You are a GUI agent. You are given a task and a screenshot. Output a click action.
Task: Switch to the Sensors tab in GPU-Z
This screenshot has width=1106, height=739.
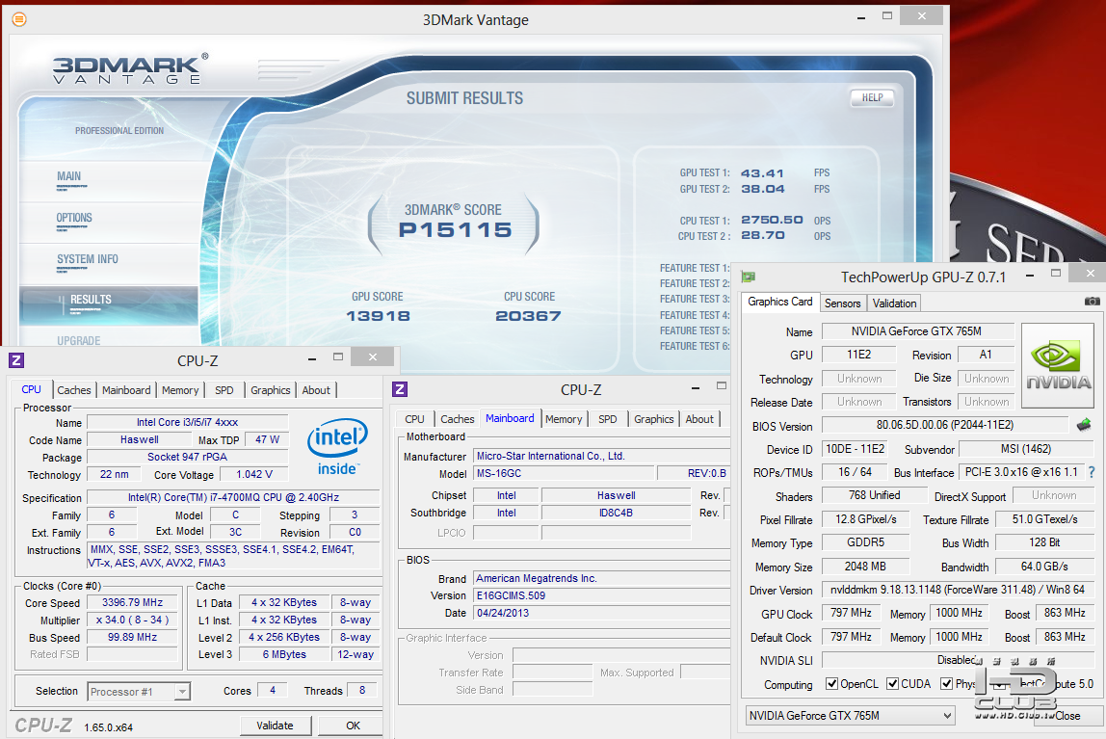pos(842,303)
